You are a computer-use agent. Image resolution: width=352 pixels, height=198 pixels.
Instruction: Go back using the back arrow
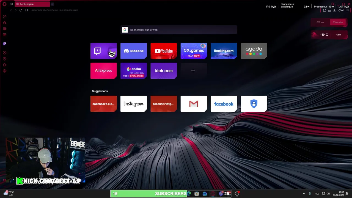11,10
